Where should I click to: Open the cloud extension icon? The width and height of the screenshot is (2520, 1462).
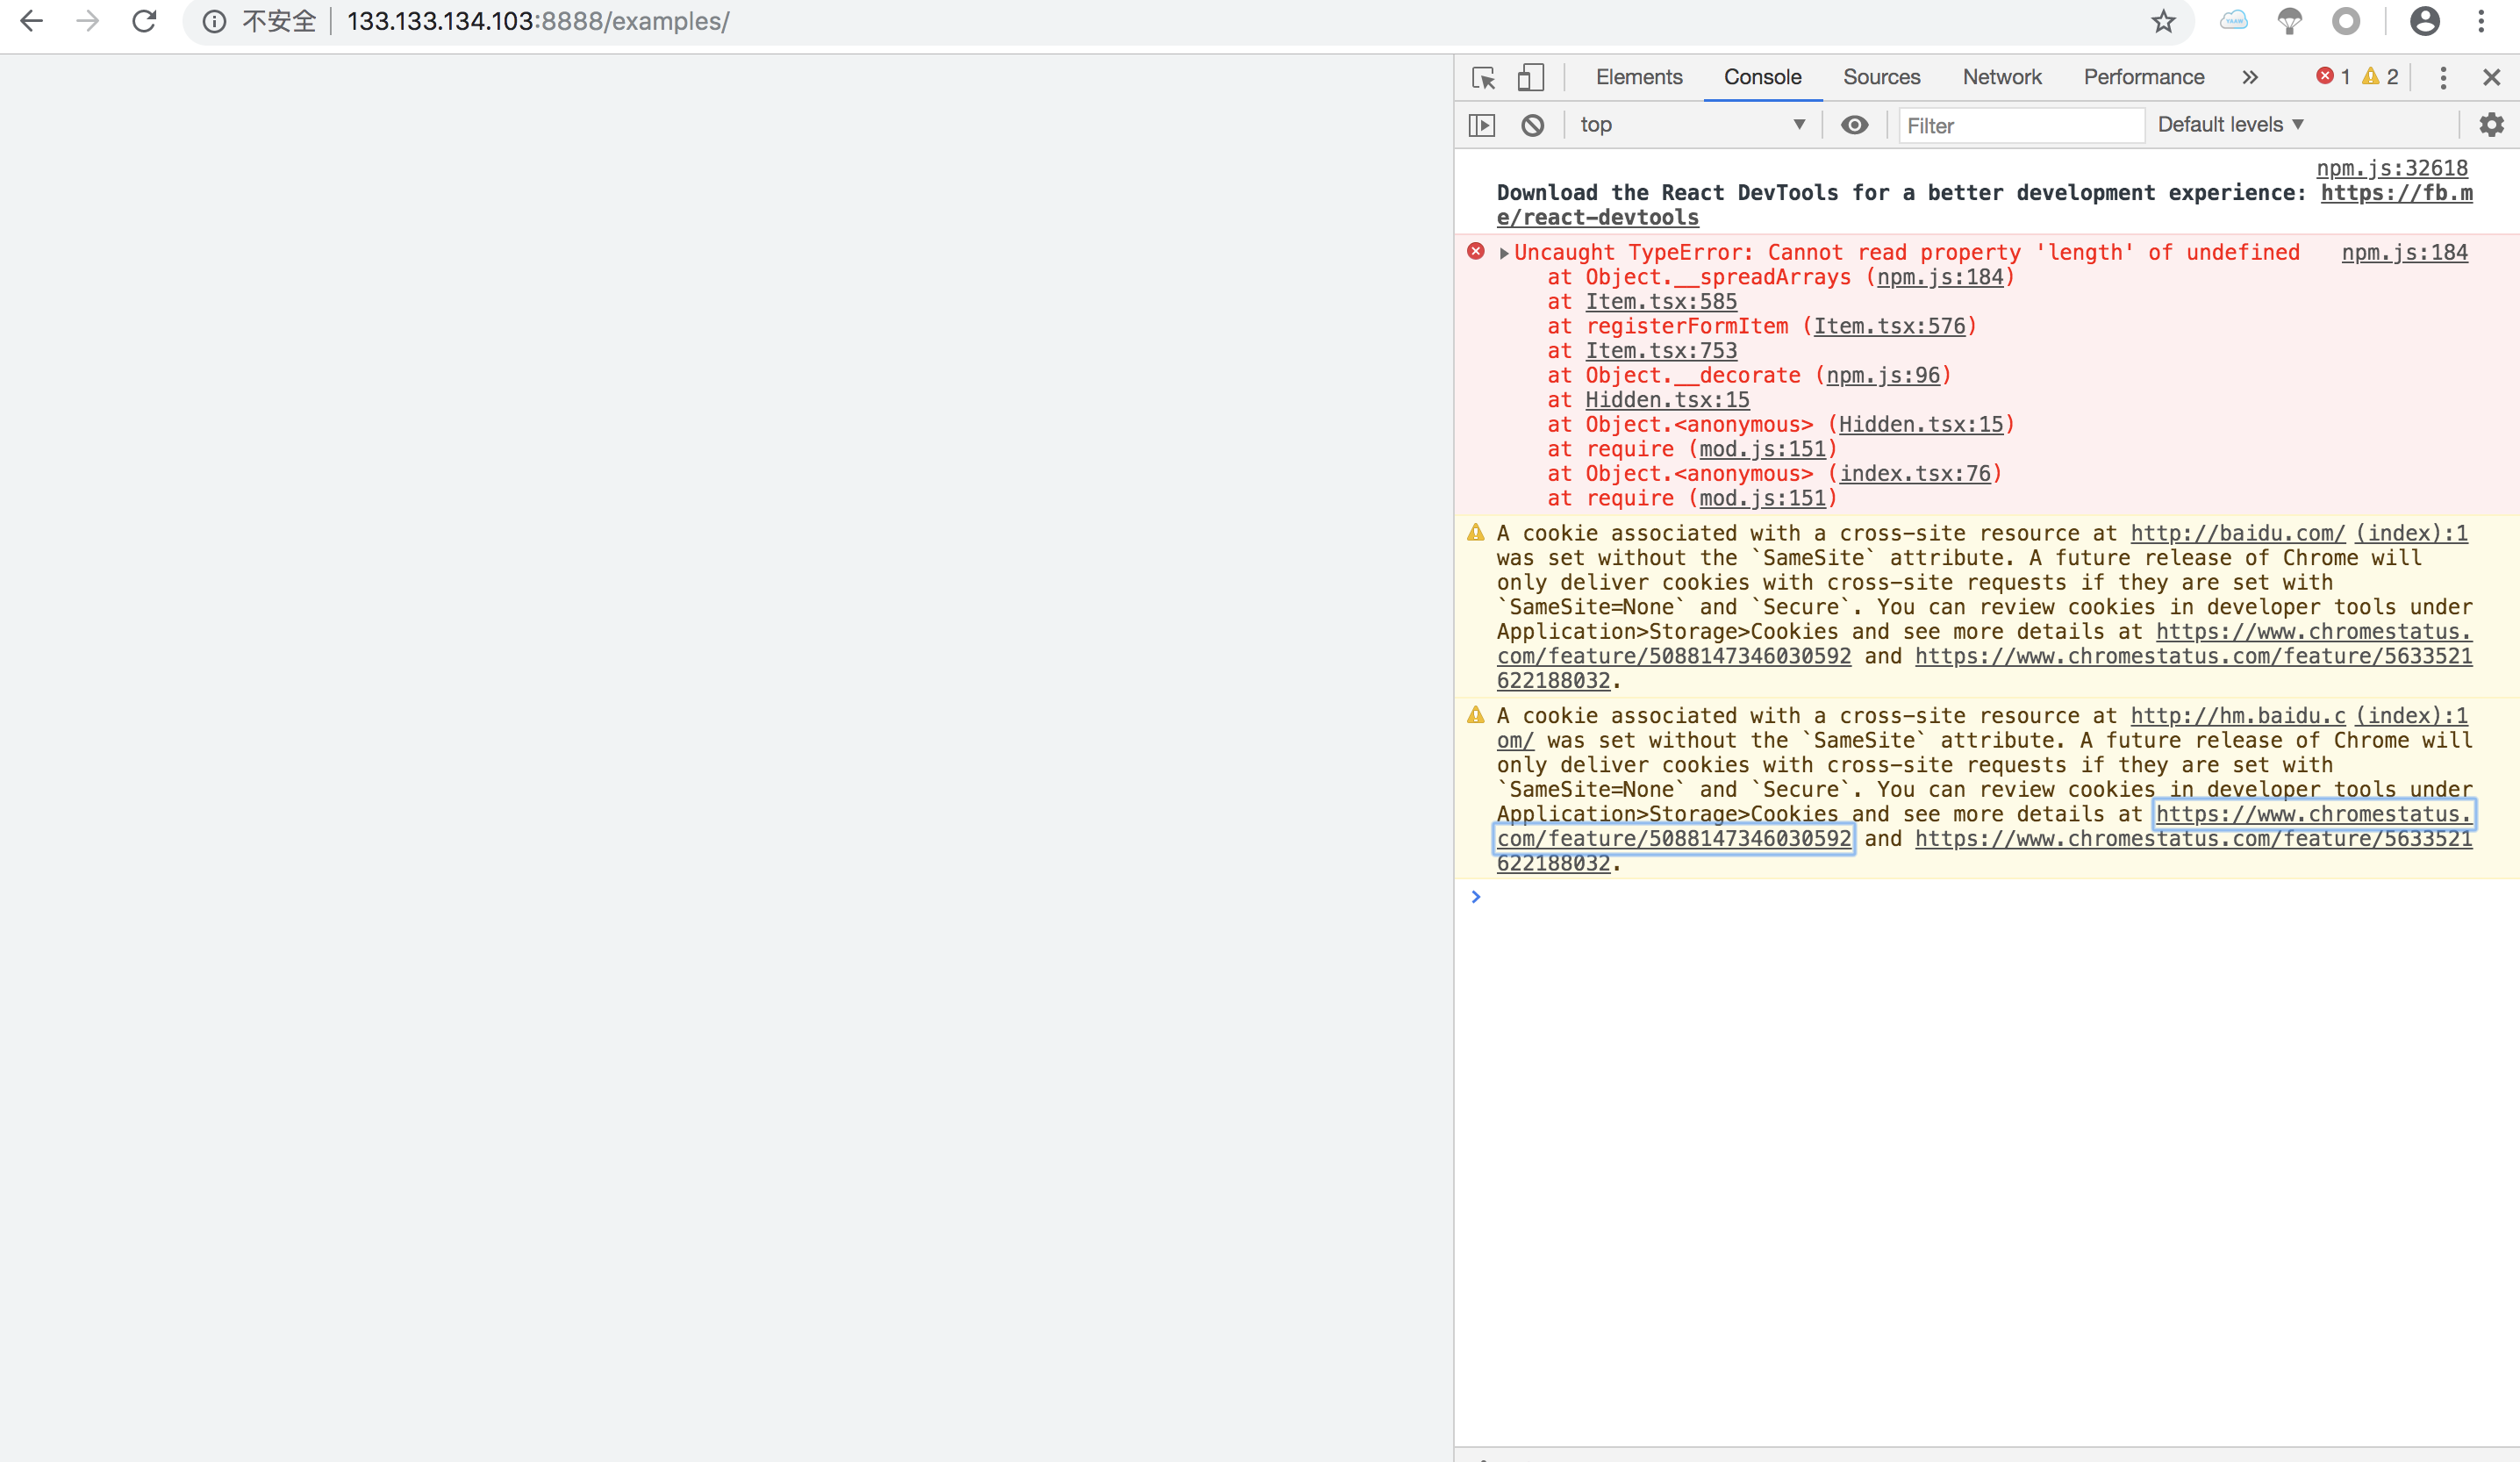click(x=2233, y=21)
